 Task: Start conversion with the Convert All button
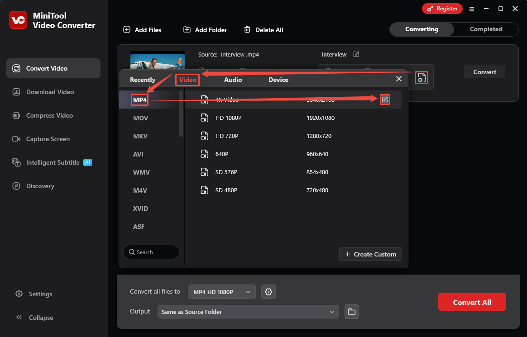coord(472,302)
